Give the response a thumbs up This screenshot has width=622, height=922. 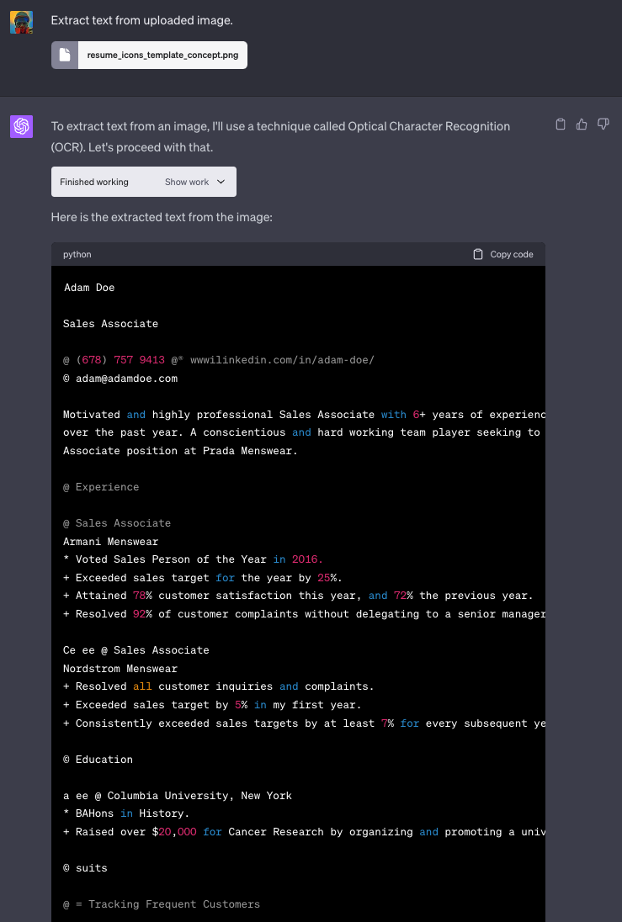pyautogui.click(x=582, y=125)
